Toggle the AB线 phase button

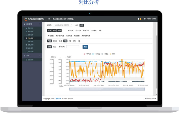[50, 41]
